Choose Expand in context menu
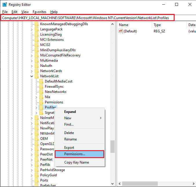 click(79, 112)
